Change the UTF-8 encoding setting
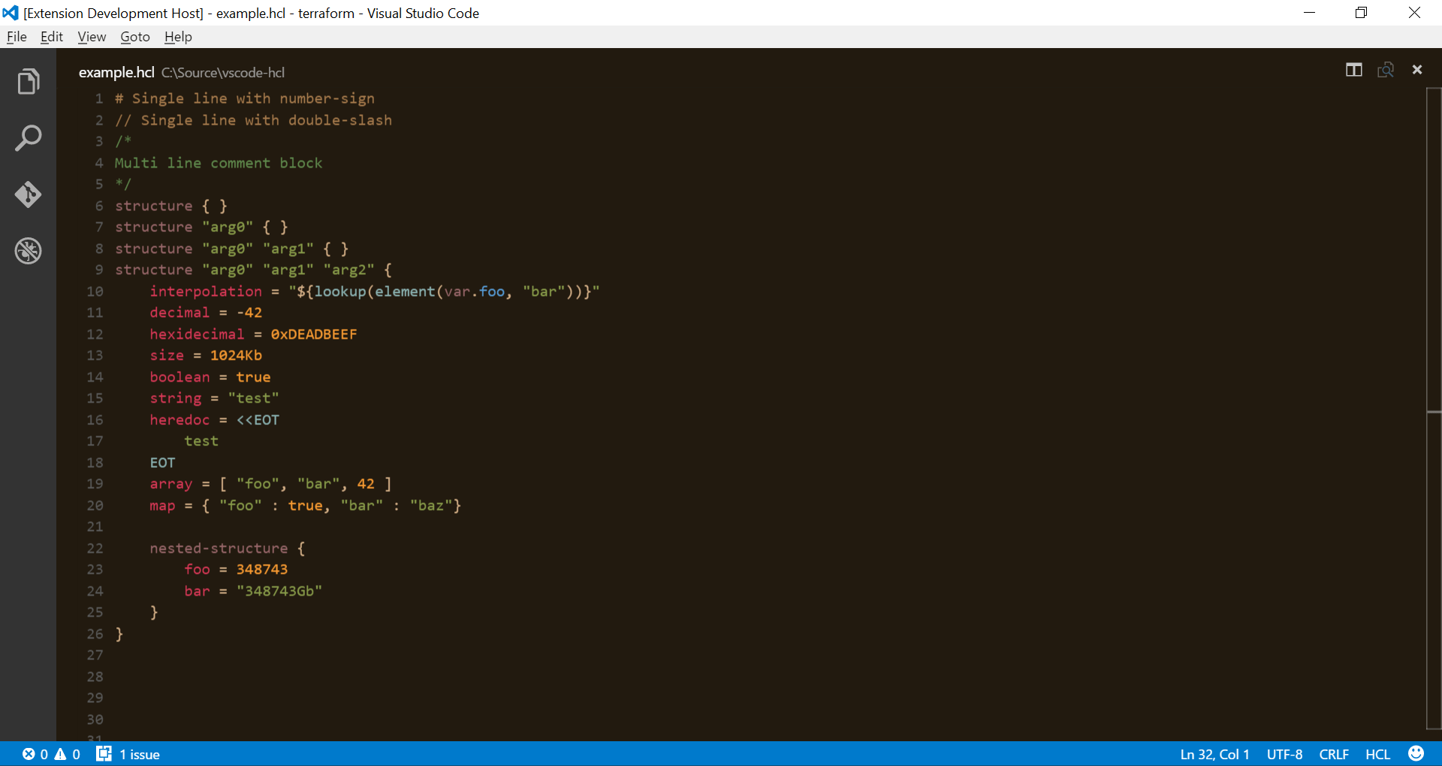 click(x=1284, y=754)
